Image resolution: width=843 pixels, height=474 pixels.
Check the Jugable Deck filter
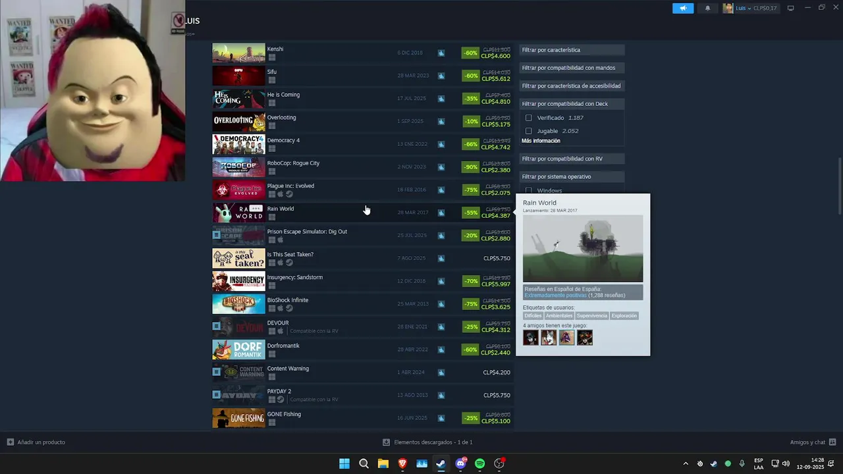coord(528,131)
